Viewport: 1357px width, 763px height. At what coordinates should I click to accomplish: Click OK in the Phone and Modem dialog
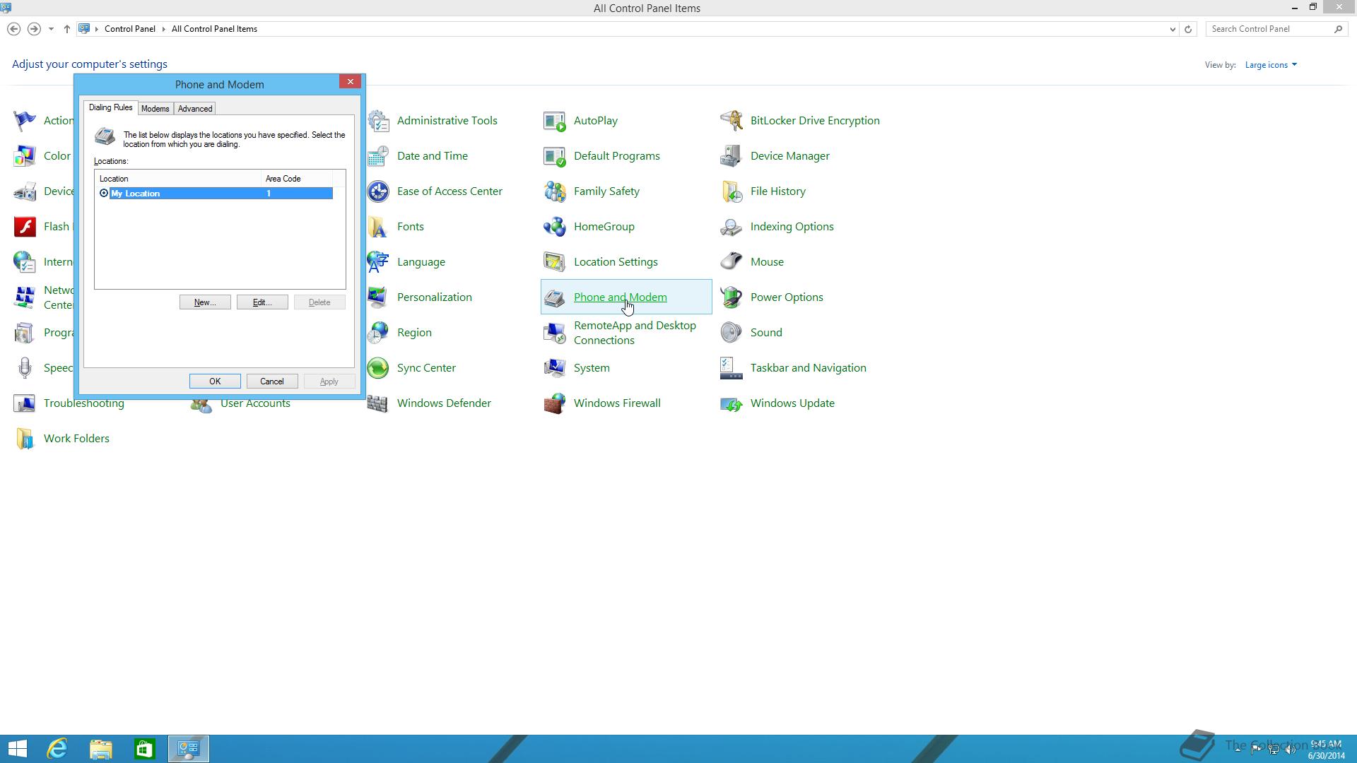(x=215, y=381)
